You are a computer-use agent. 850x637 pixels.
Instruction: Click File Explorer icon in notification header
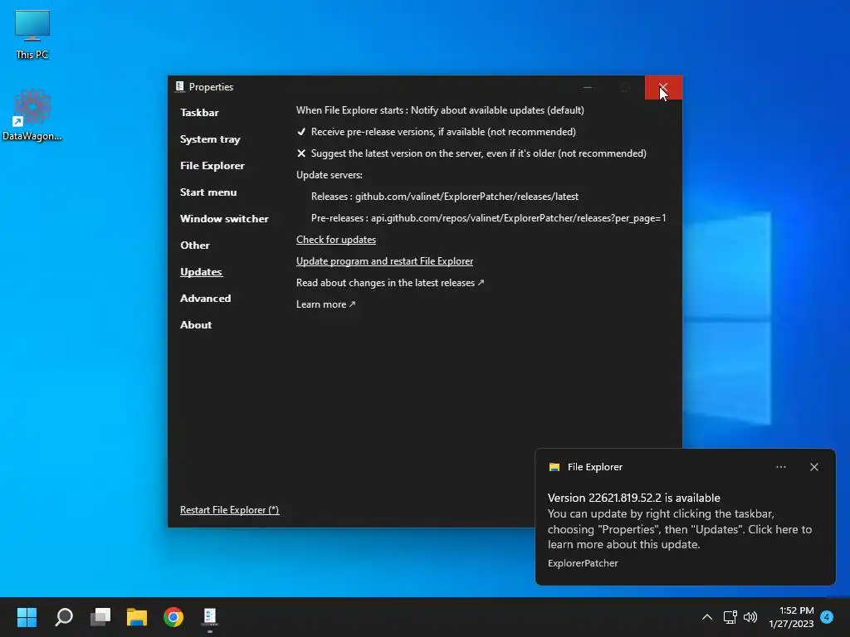tap(554, 467)
